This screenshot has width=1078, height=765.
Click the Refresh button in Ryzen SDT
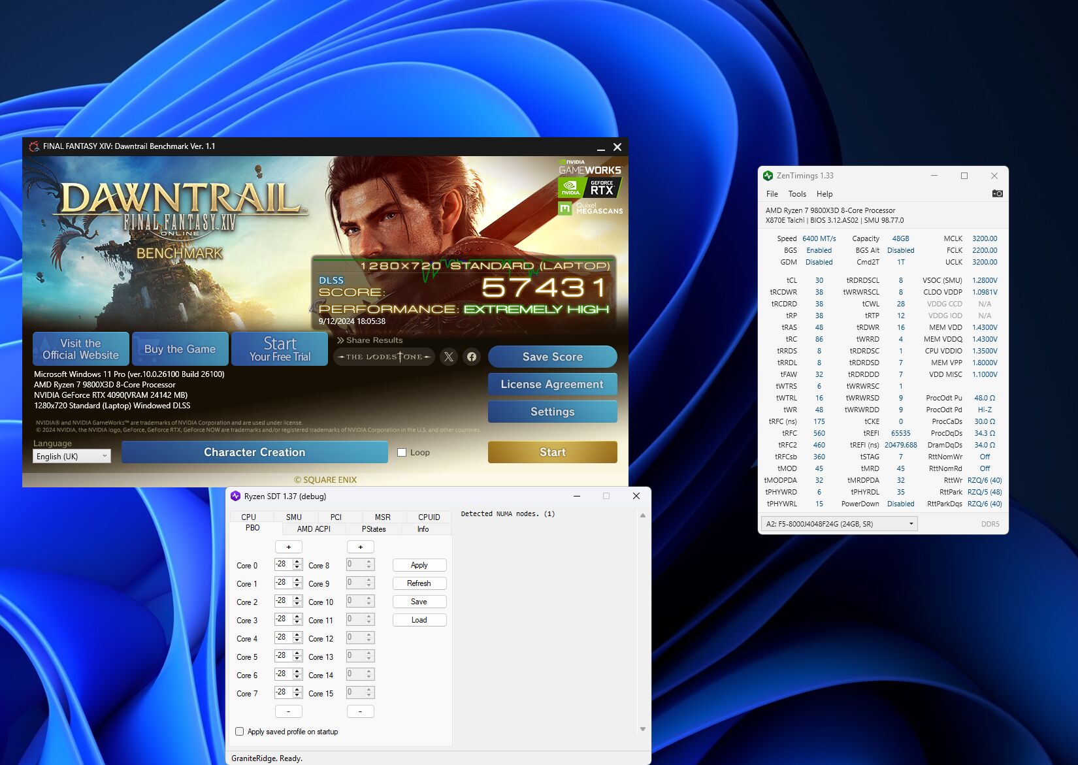click(419, 583)
